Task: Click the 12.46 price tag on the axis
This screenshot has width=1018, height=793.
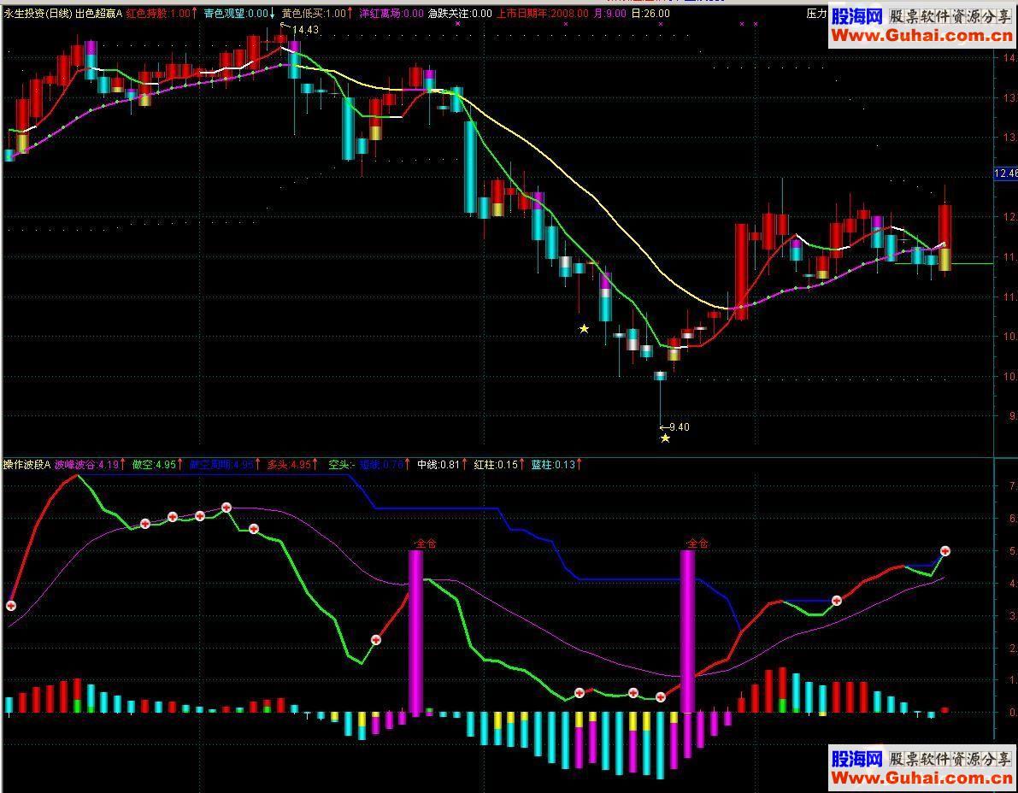Action: click(x=1006, y=173)
